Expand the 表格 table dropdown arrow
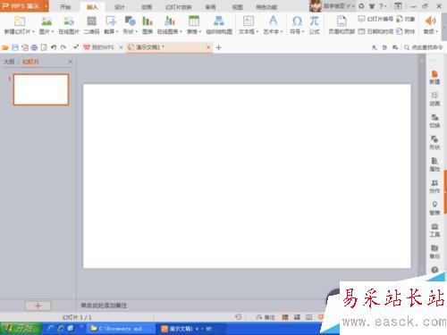Viewport: 447px width, 335px height. tap(200, 31)
